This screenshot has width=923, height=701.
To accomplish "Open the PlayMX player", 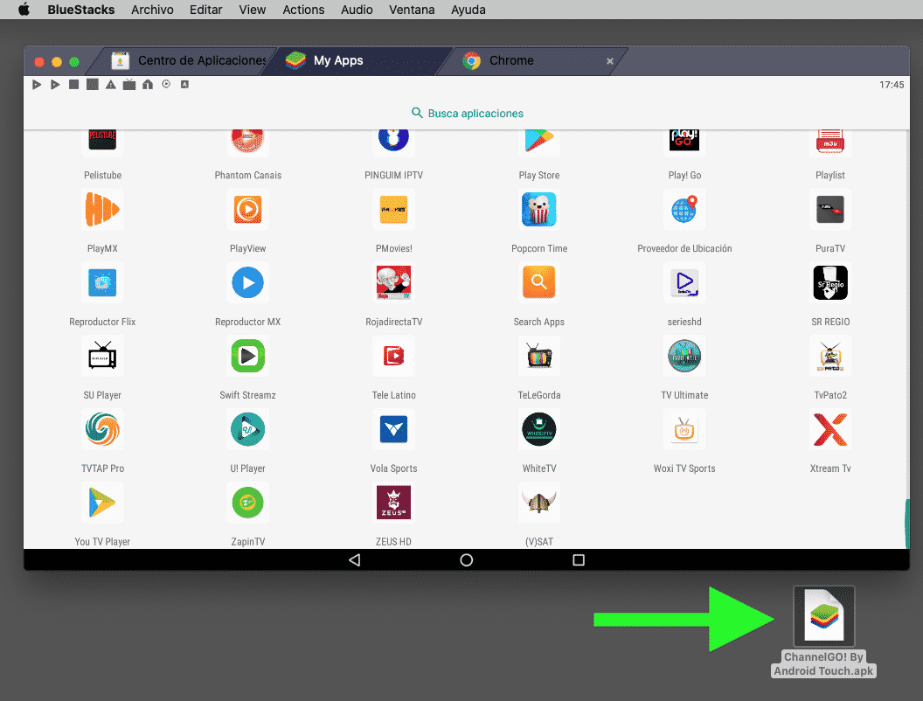I will click(x=102, y=209).
